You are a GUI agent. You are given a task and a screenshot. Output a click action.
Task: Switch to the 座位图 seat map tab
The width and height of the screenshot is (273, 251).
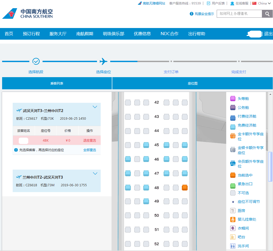192,83
